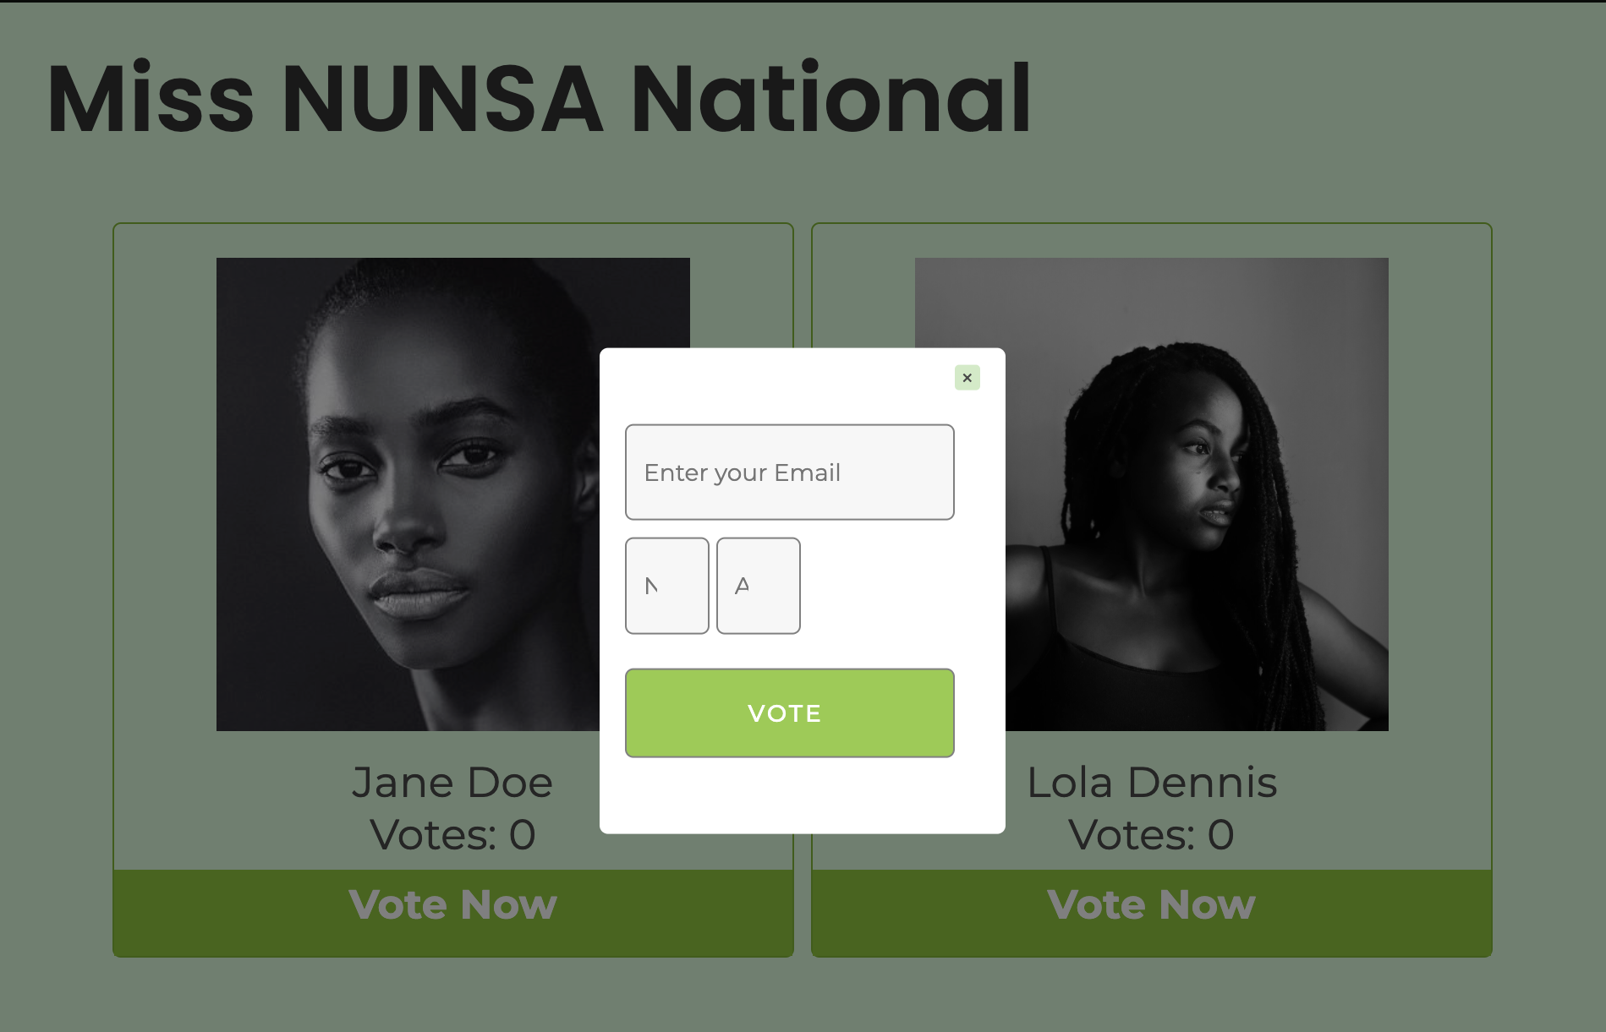The height and width of the screenshot is (1032, 1606).
Task: Focus the small input box showing 'A'
Action: click(759, 586)
